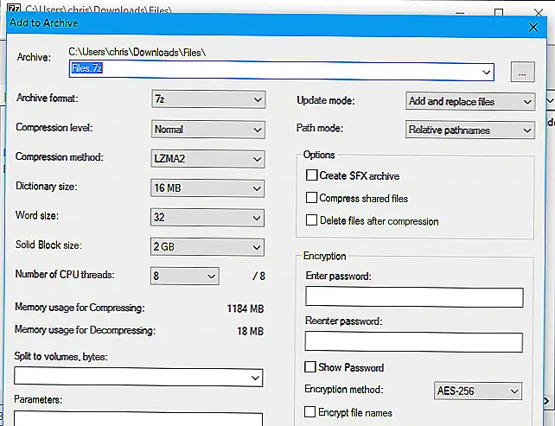Click the browse "..." button for archive path
The width and height of the screenshot is (555, 426).
pyautogui.click(x=522, y=73)
